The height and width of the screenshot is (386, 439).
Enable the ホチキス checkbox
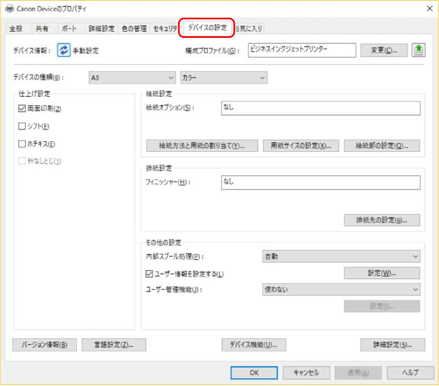(22, 144)
